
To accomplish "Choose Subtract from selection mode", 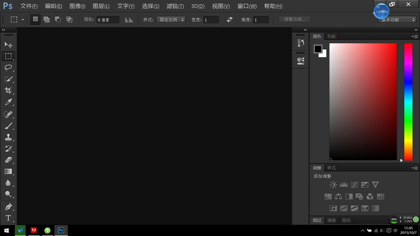I will tap(58, 19).
